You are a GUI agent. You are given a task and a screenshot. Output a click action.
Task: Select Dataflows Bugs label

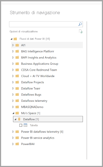point(31,95)
